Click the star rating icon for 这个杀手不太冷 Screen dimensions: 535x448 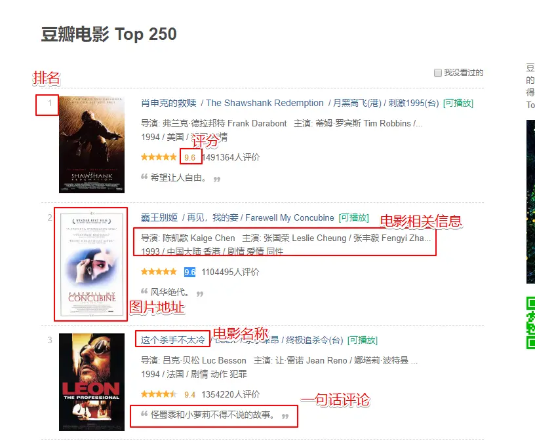click(159, 394)
